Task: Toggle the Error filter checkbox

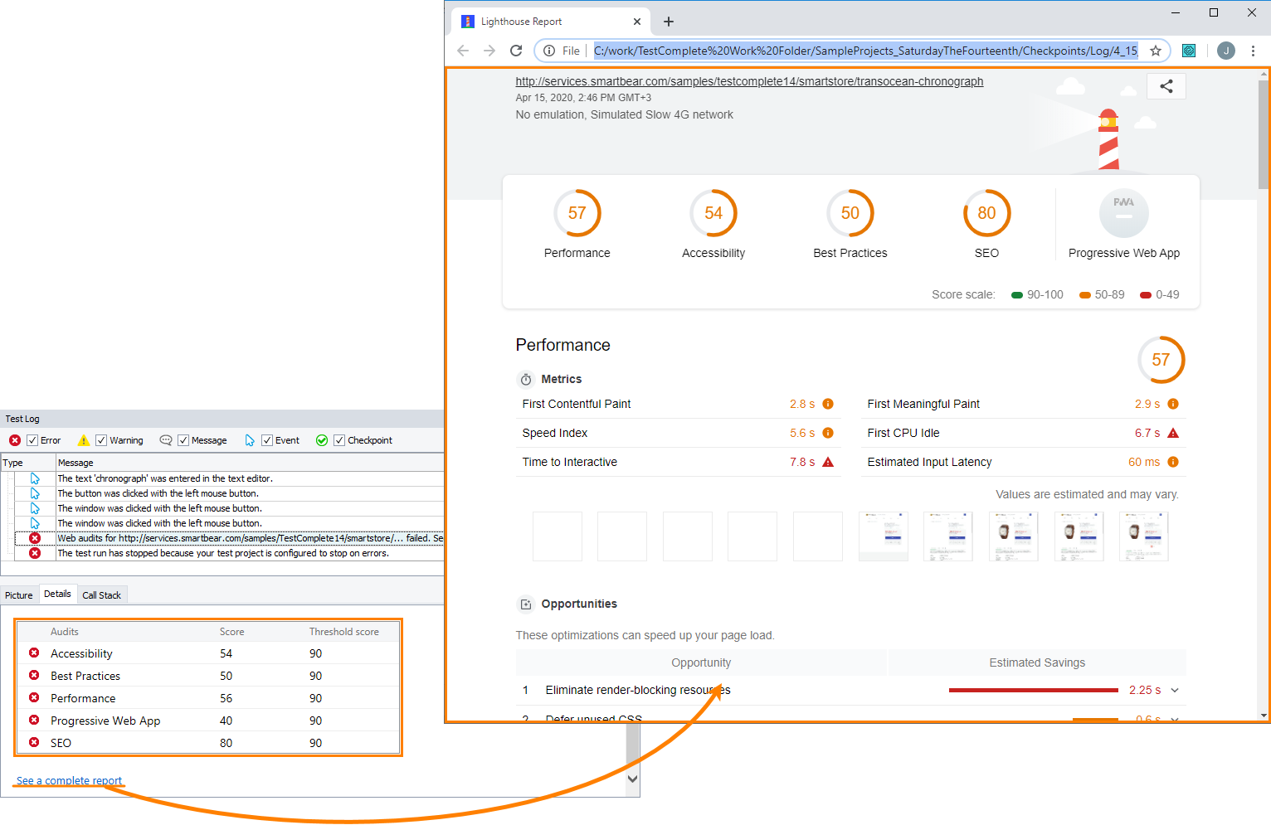Action: (x=32, y=440)
